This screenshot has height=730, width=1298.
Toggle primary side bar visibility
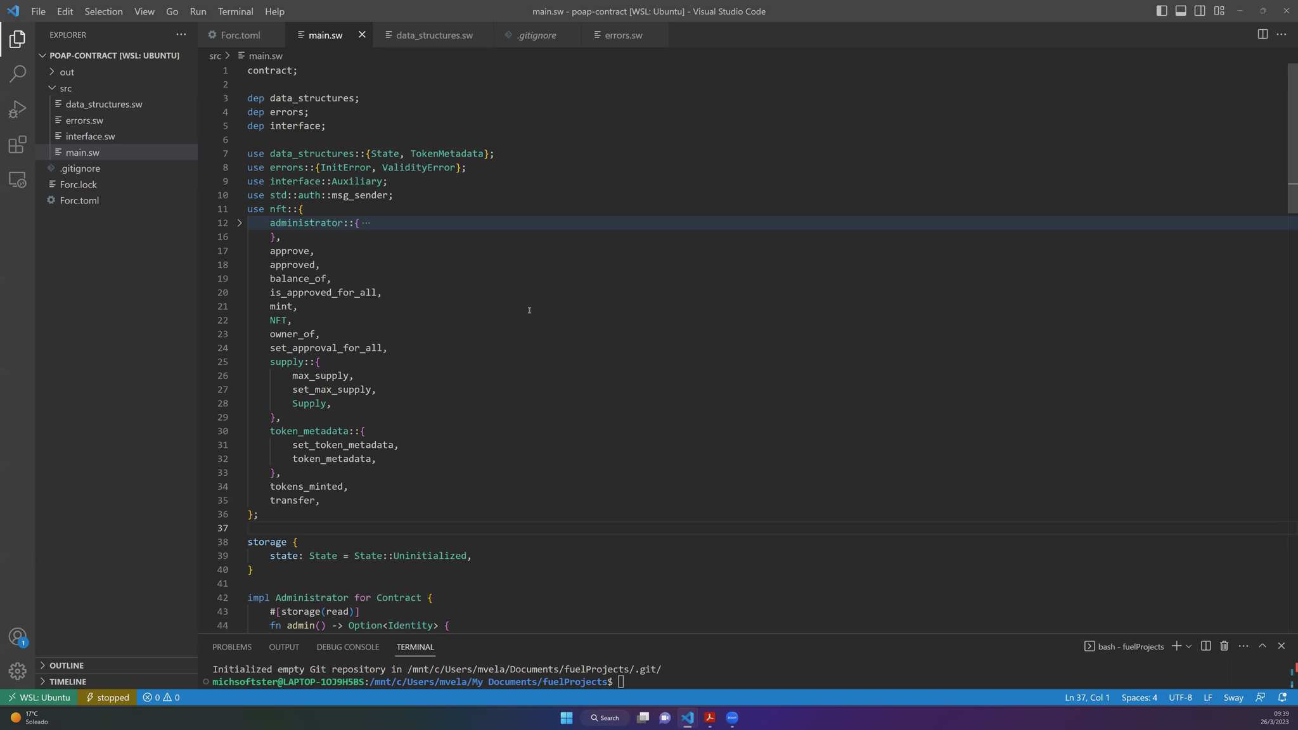[x=1161, y=11]
